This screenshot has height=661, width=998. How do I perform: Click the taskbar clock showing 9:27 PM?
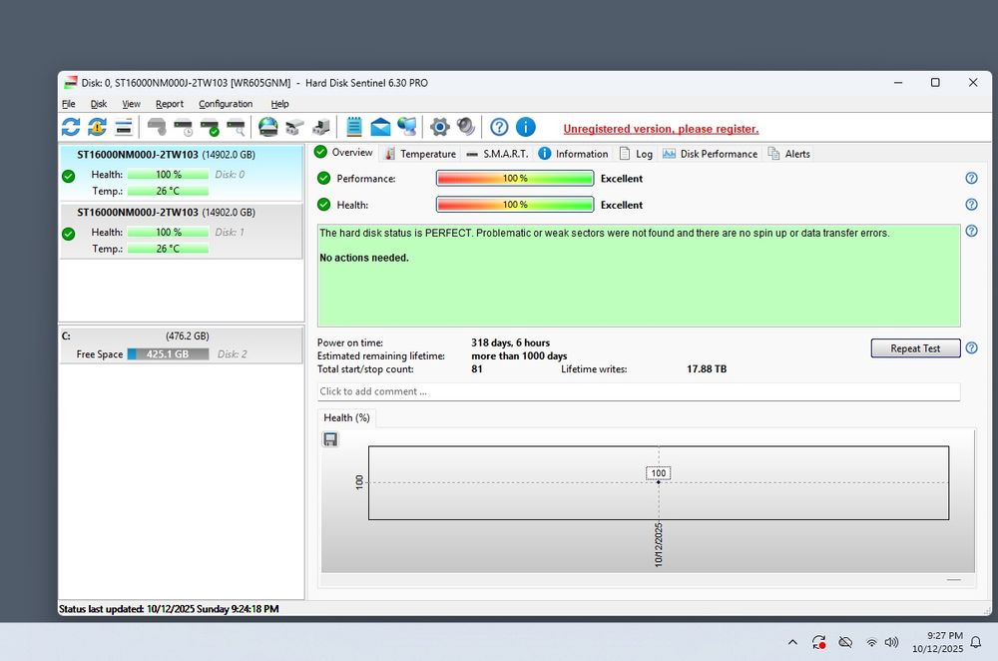click(937, 642)
